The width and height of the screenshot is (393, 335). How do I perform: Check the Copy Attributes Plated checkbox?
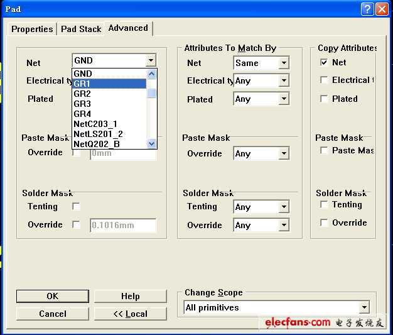click(324, 99)
